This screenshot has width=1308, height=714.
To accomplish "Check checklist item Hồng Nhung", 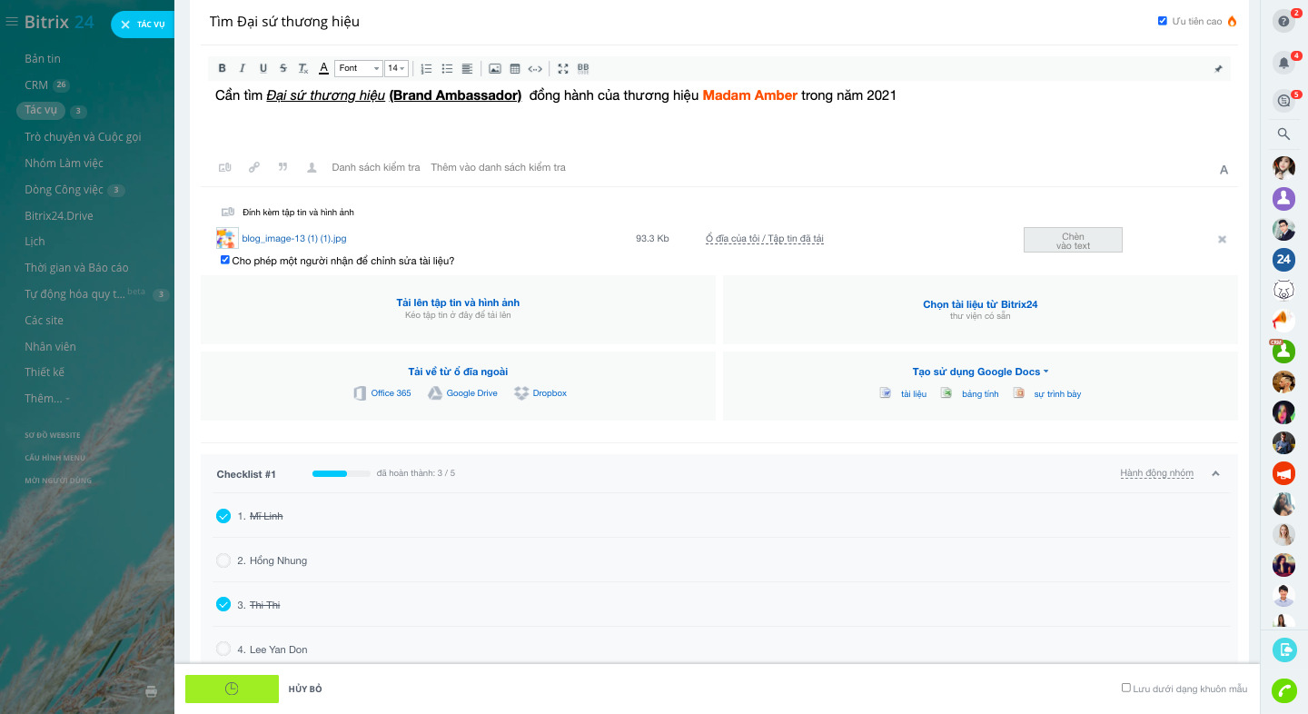I will point(223,560).
